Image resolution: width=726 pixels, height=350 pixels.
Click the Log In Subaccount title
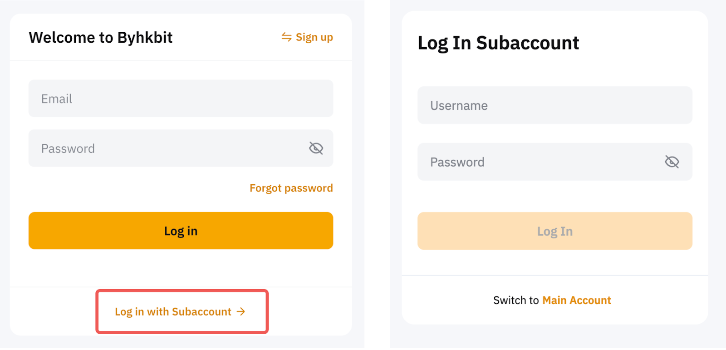[498, 43]
